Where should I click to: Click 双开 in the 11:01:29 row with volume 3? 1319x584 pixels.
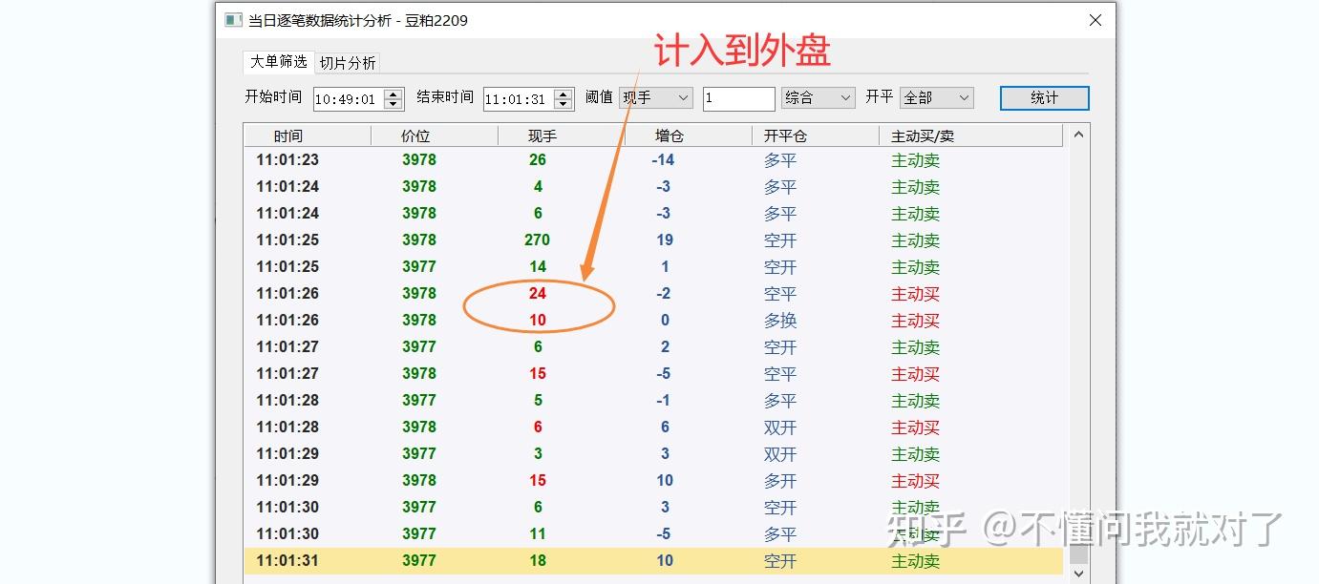coord(780,453)
